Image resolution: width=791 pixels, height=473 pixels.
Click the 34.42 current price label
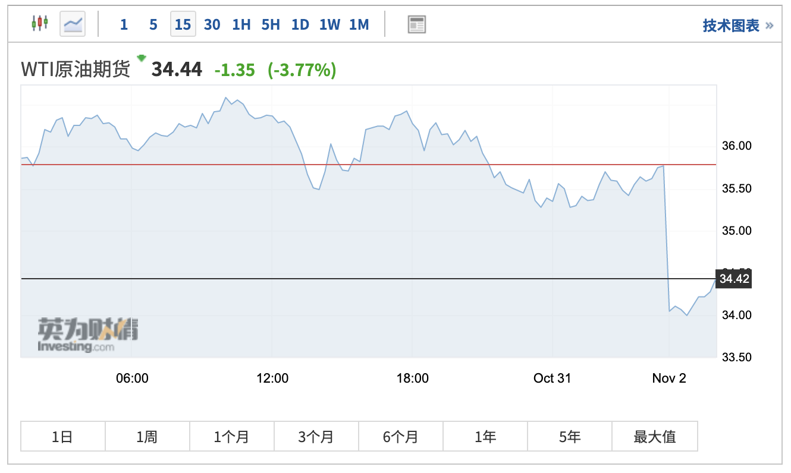point(734,279)
